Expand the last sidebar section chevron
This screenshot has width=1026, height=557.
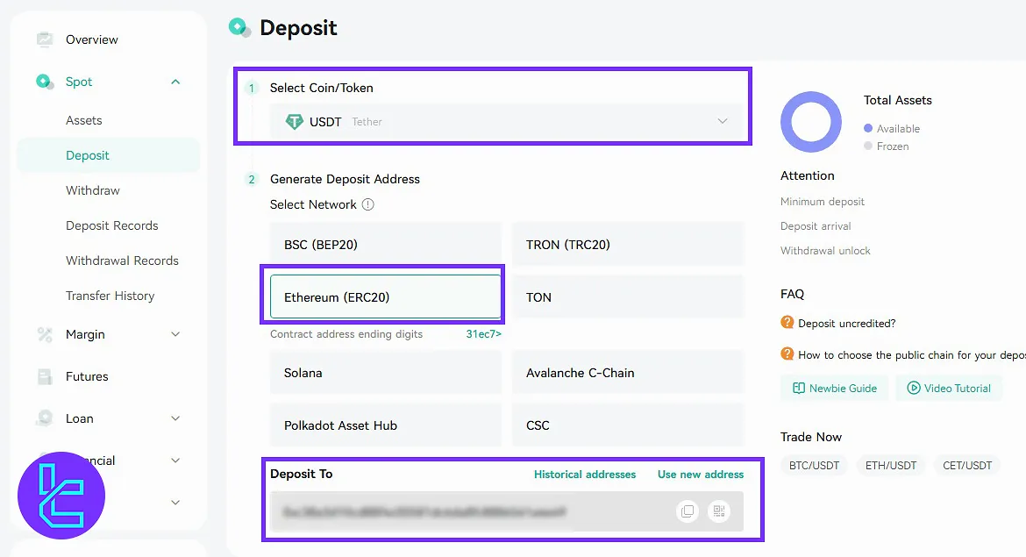175,503
